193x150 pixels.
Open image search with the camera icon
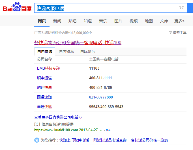(x=181, y=8)
